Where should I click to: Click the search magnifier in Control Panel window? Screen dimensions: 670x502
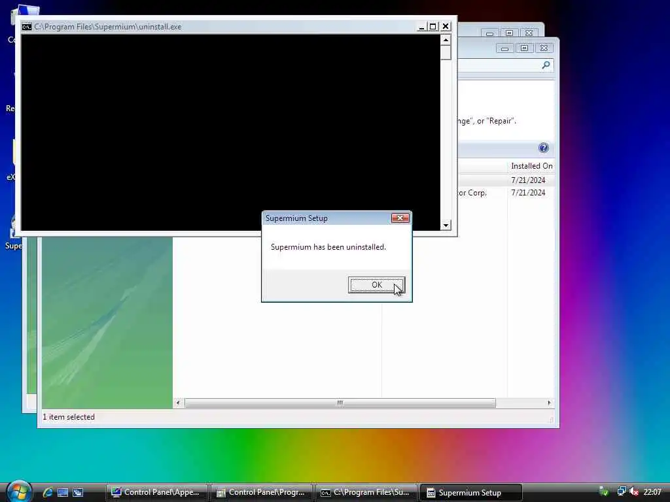546,65
